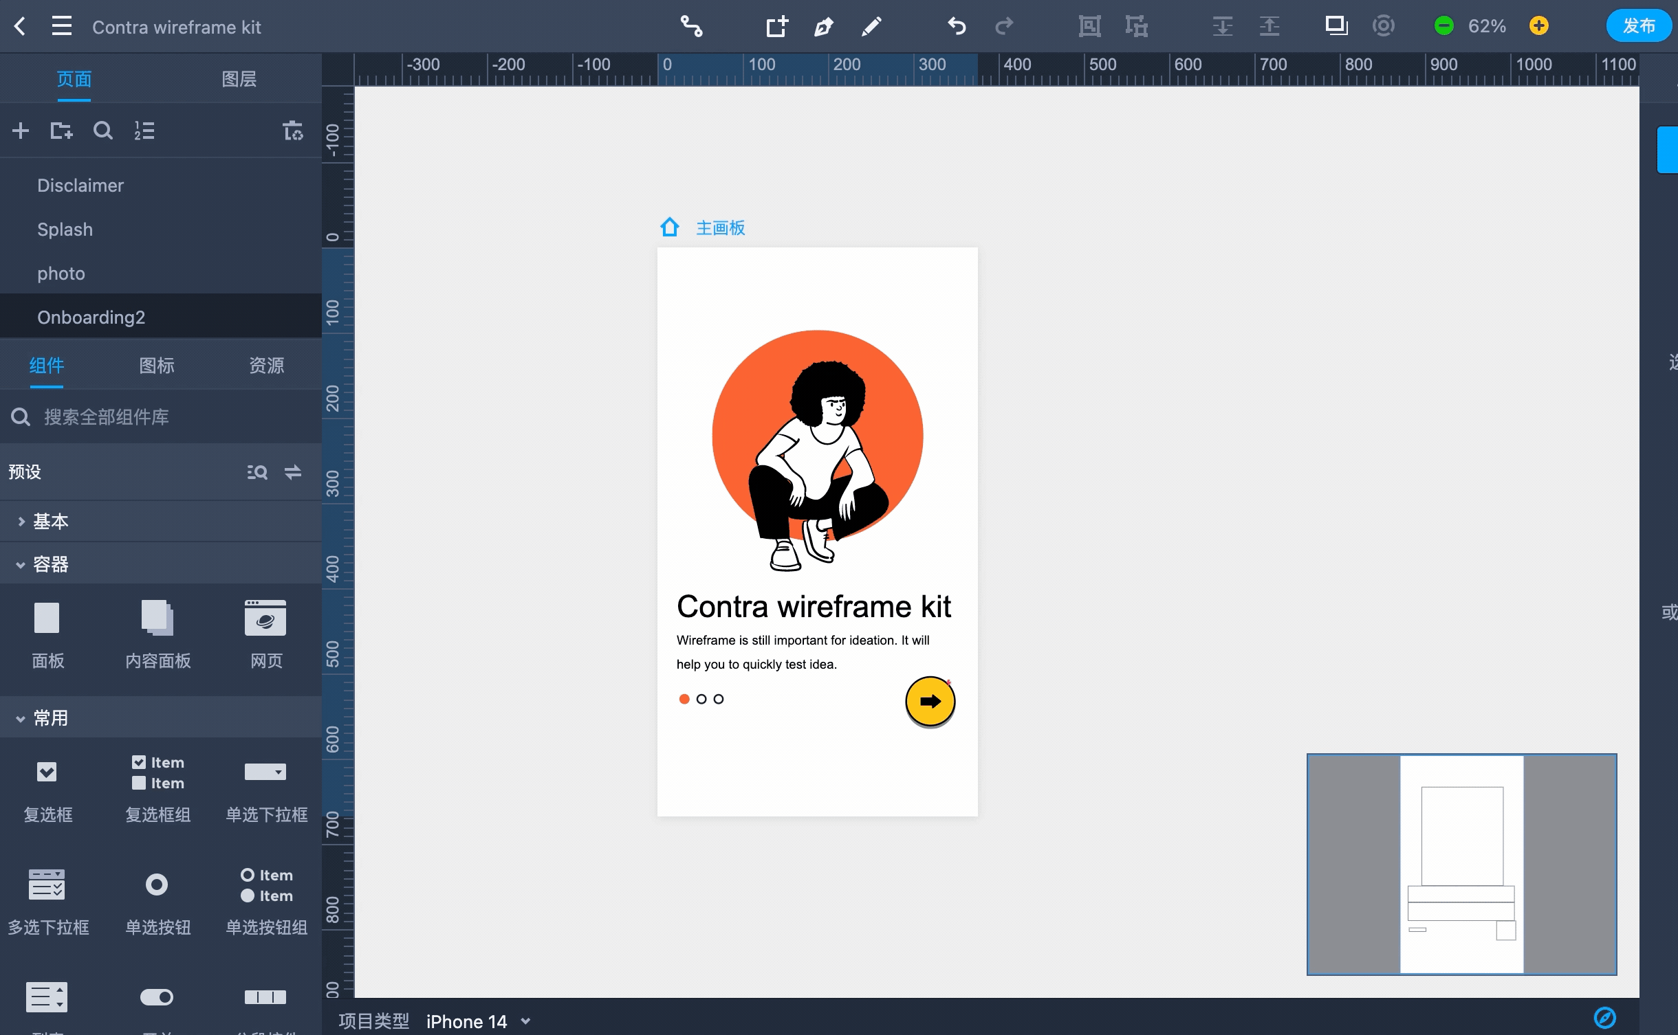Click the undo arrow icon

click(x=957, y=27)
